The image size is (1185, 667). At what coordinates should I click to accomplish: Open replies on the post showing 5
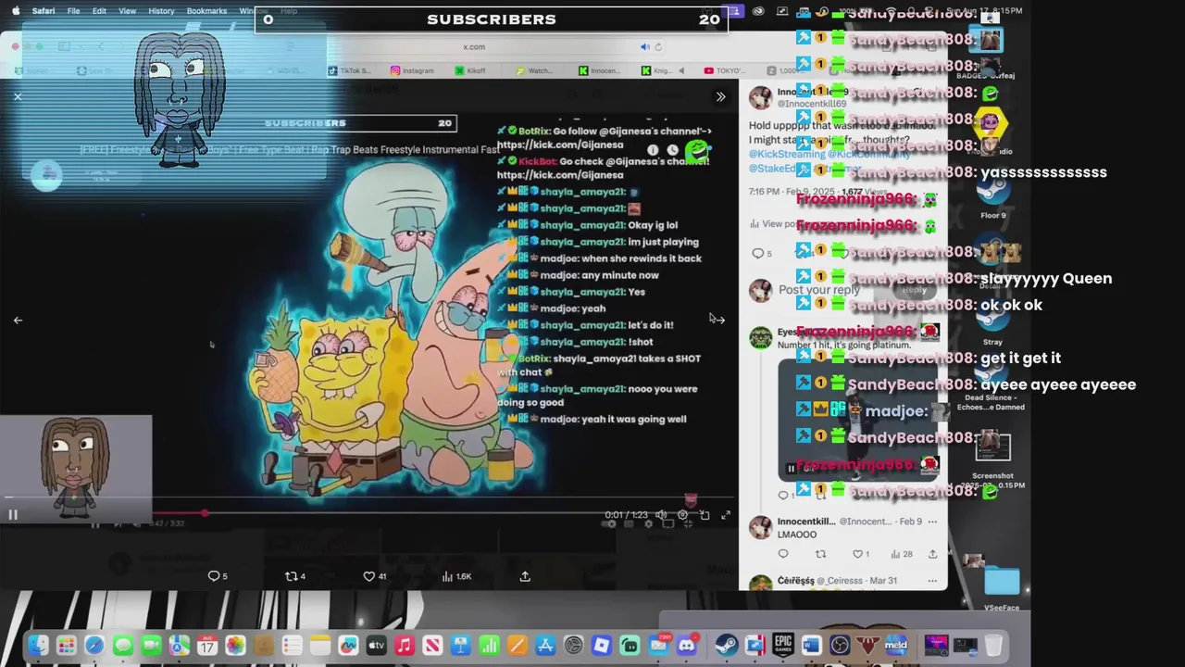click(x=218, y=576)
